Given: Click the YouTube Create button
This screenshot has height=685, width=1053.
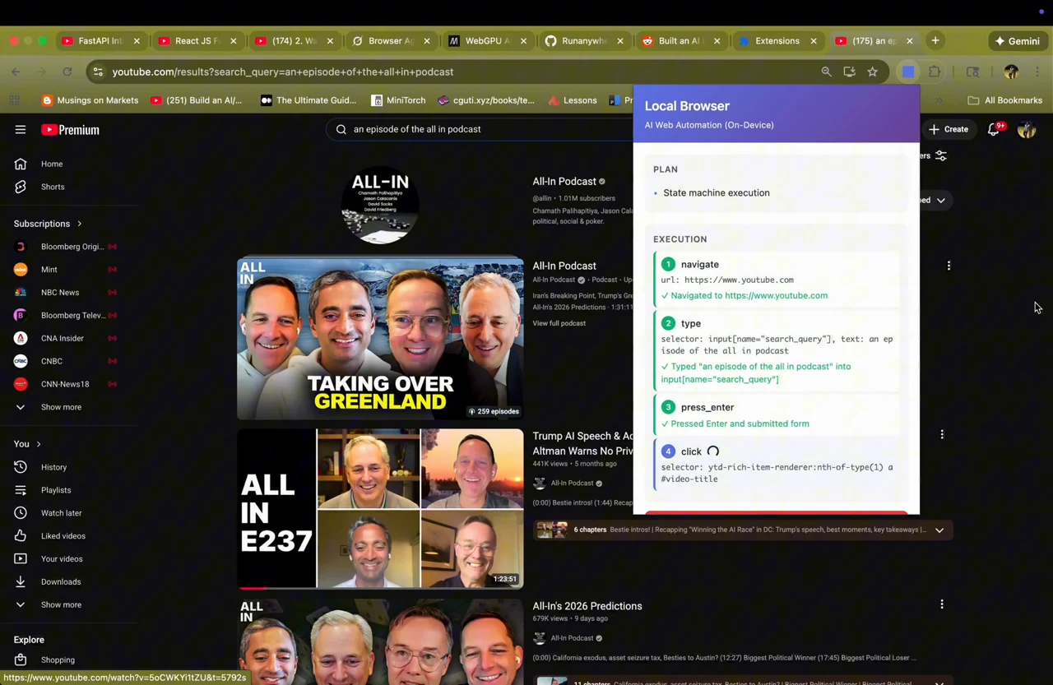Looking at the screenshot, I should tap(949, 129).
